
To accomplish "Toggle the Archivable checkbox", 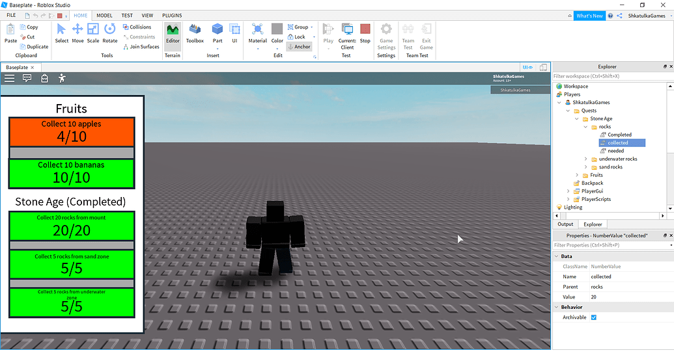I will (594, 317).
